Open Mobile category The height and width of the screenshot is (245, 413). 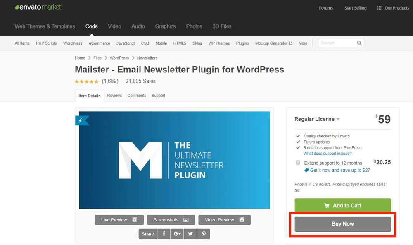coord(161,43)
